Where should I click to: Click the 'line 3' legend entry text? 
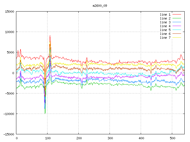(x=165, y=22)
